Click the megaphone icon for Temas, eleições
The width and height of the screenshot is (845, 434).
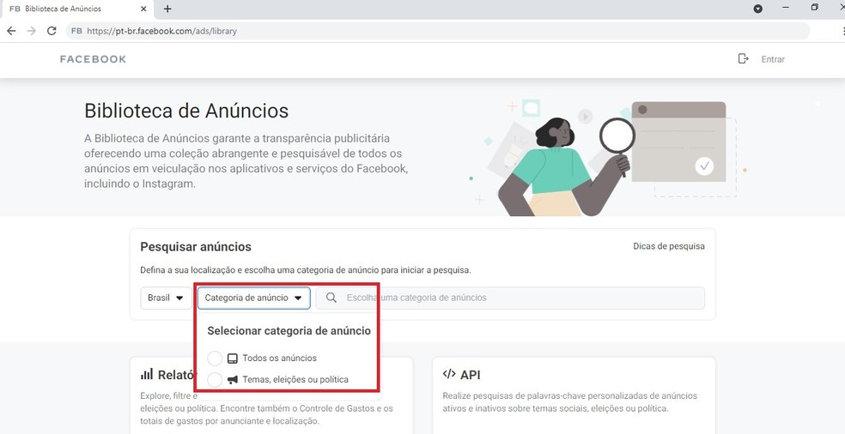pos(232,380)
